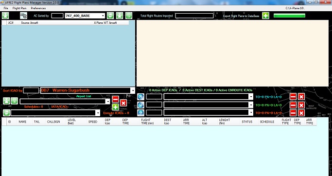Click the green plus icon above the Enroute ICAOs label

coord(115,107)
